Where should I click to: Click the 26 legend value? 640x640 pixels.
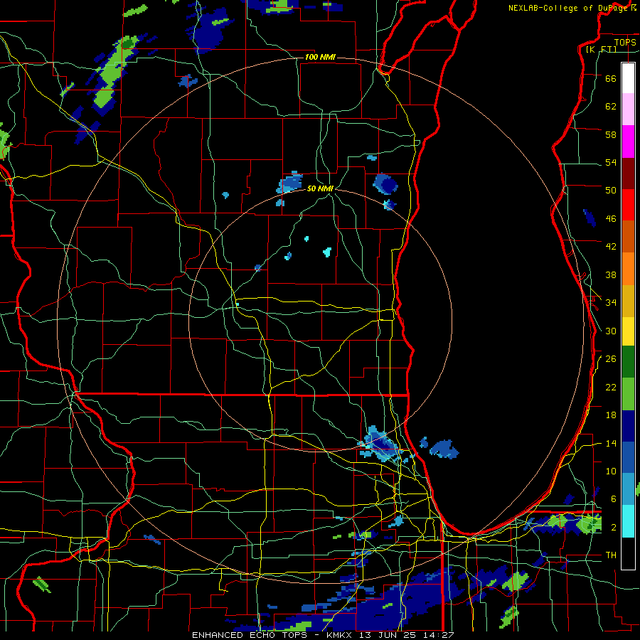(x=611, y=359)
